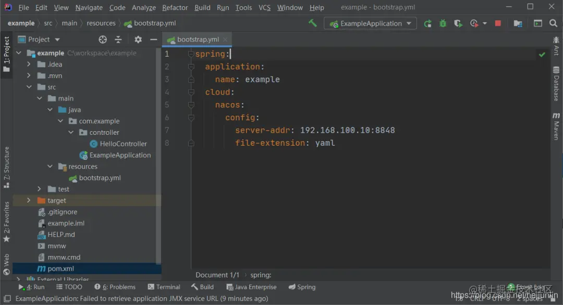
Task: Hide the Project panel with the minus icon
Action: [153, 40]
